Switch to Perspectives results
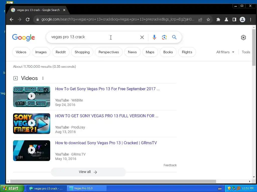The height and width of the screenshot is (192, 257). [109, 52]
